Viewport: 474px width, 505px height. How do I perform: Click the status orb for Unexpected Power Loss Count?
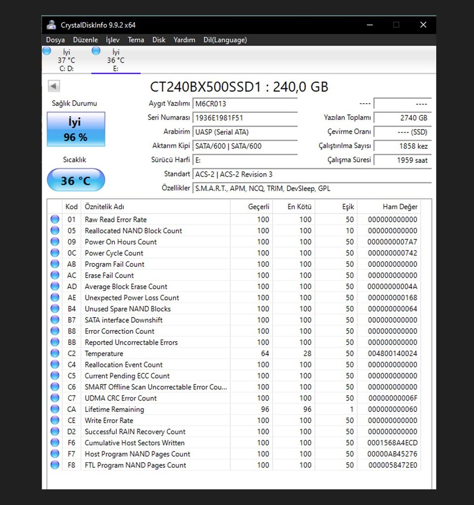tap(55, 297)
